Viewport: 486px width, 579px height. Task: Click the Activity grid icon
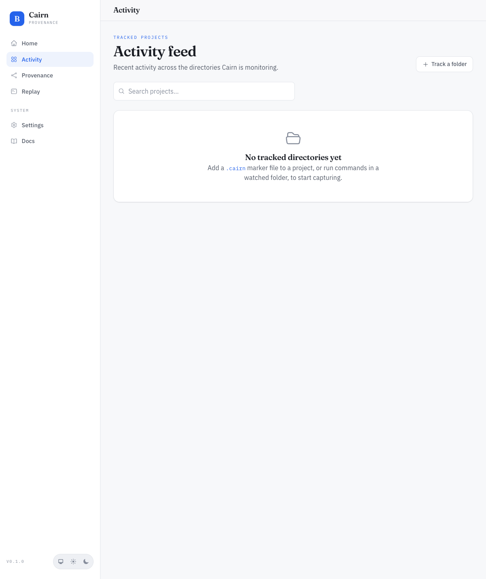[14, 60]
